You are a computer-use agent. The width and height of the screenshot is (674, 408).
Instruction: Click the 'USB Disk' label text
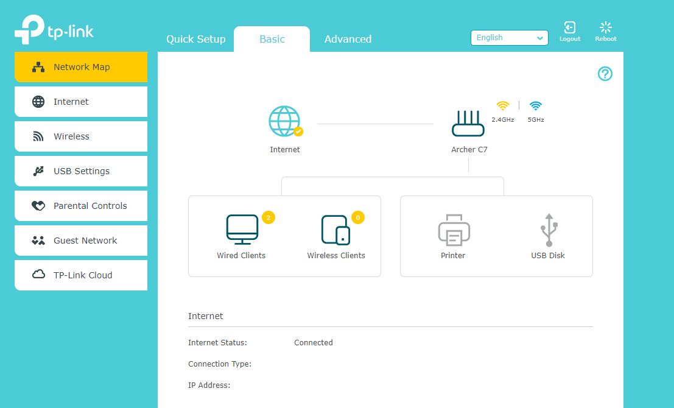[x=547, y=255]
